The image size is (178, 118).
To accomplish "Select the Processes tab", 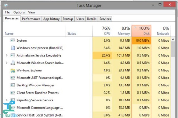I will pos(12,18).
